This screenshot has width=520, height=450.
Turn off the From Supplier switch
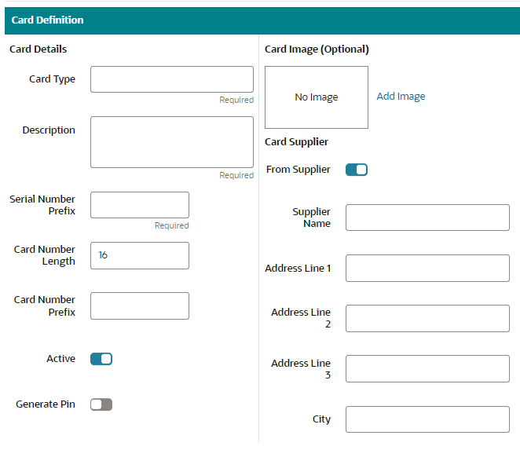click(x=357, y=170)
